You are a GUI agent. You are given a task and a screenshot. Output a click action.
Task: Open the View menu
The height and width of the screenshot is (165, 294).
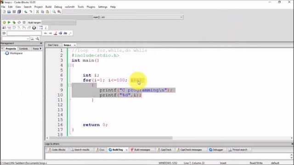pyautogui.click(x=18, y=7)
